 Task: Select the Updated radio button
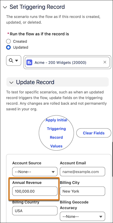(x=8, y=47)
